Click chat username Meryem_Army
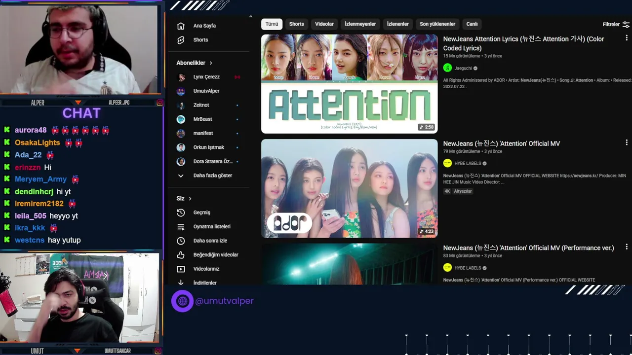Viewport: 632px width, 355px height. (40, 179)
